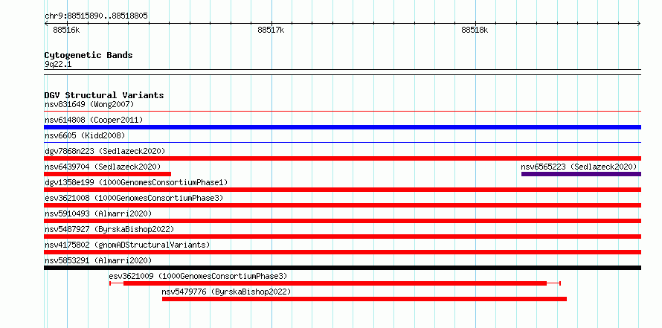Screen dimensions: 662x328
Task: Open the dgv1358e199 (1000GenomesConsortiumPhase1) label
Action: pyautogui.click(x=136, y=182)
